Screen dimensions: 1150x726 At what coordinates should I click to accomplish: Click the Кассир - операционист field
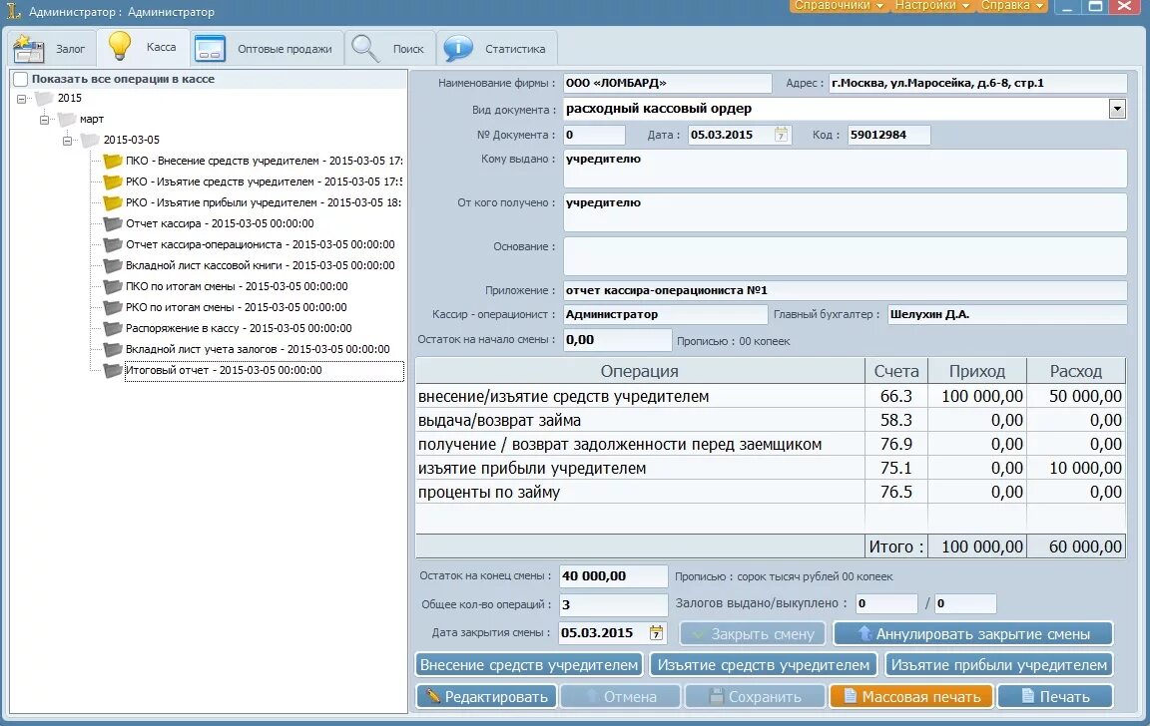pos(665,314)
